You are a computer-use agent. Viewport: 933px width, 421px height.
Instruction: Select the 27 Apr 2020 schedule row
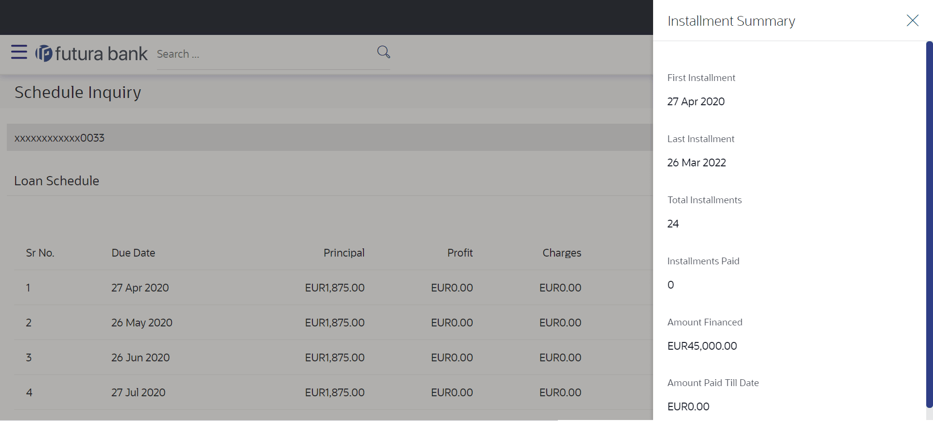coord(140,288)
